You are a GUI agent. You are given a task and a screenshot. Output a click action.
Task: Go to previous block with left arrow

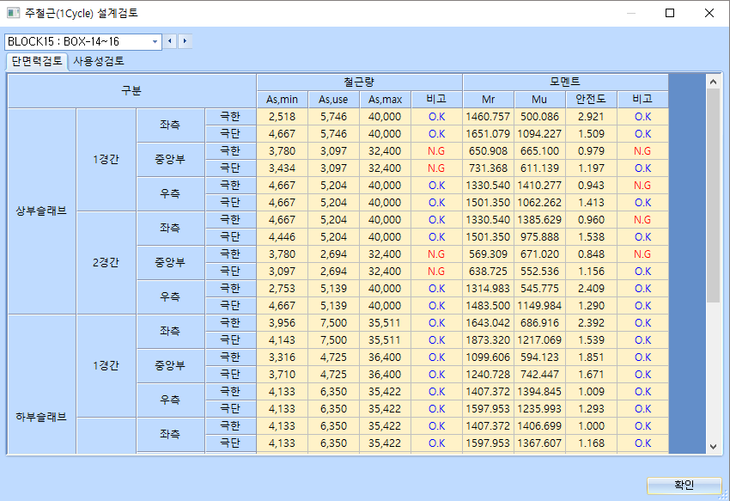170,41
